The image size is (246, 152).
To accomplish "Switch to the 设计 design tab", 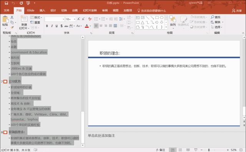I will 53,10.
